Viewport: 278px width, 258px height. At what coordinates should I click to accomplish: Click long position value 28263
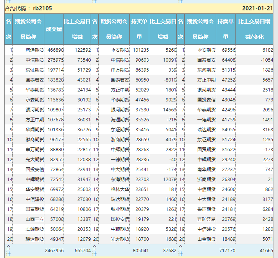pos(142,150)
